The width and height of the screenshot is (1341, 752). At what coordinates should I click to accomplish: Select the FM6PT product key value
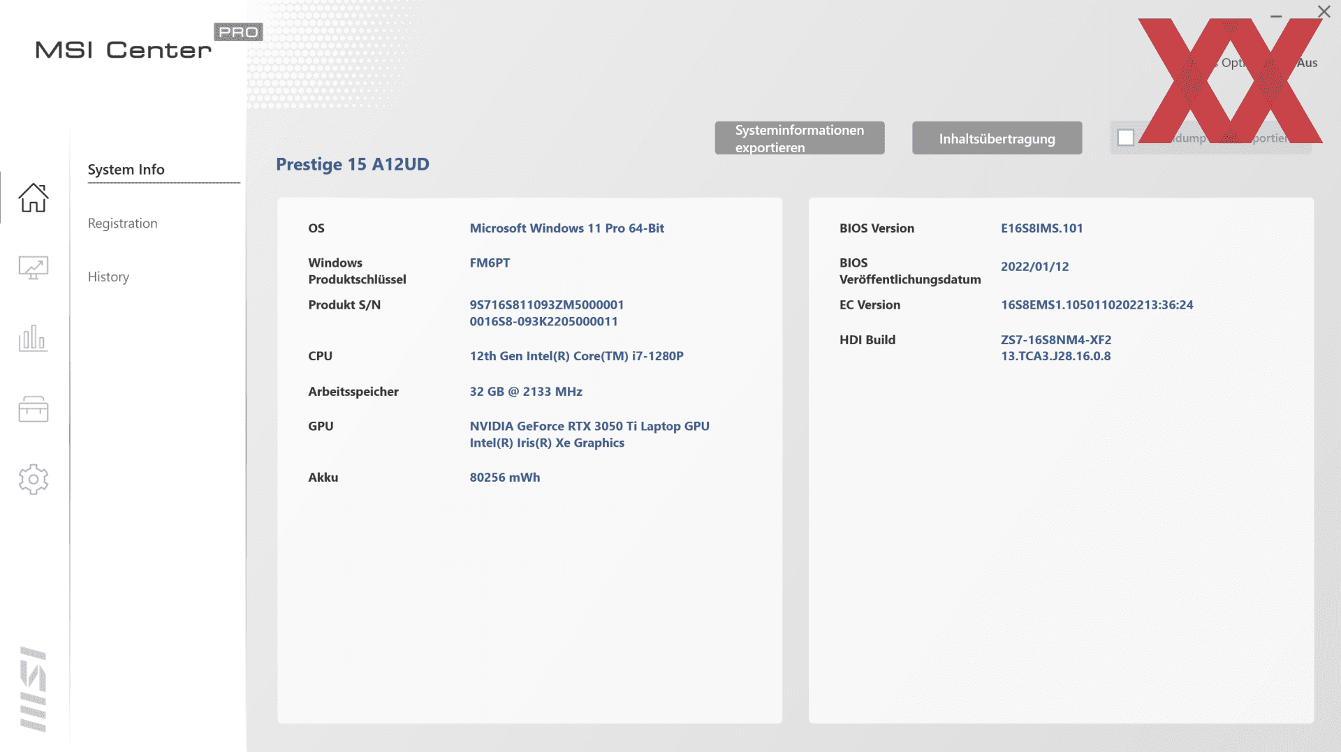click(x=490, y=263)
